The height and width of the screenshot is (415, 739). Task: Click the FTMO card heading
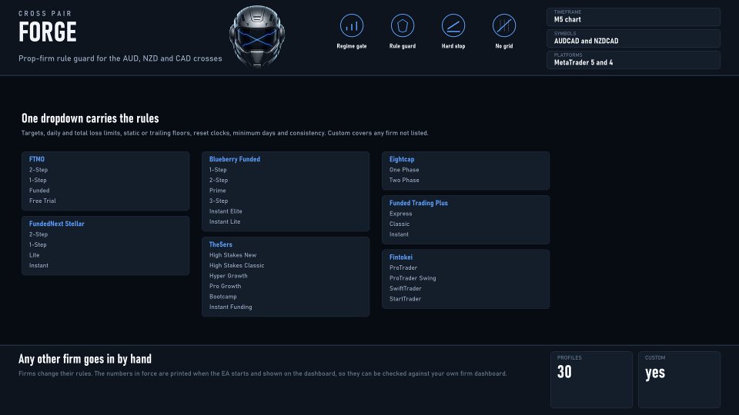(37, 160)
